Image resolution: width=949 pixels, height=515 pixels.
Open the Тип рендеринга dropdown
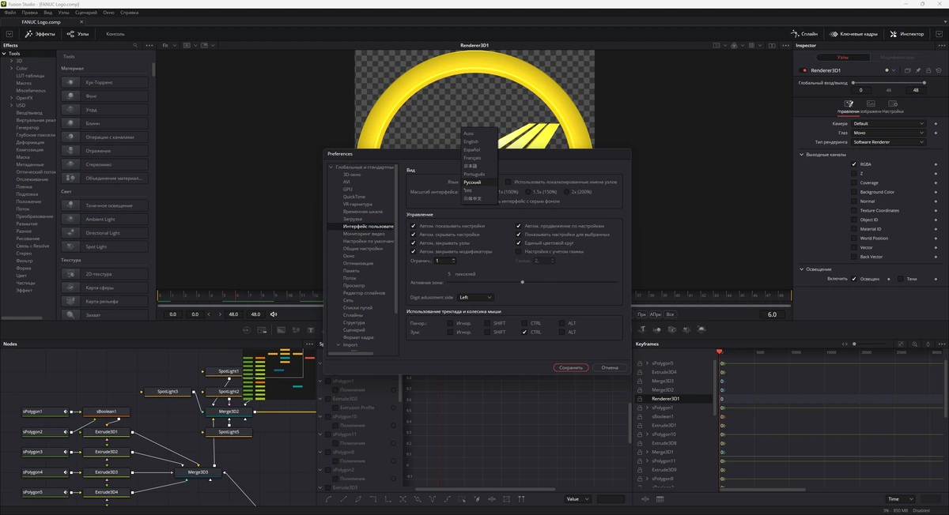coord(888,142)
